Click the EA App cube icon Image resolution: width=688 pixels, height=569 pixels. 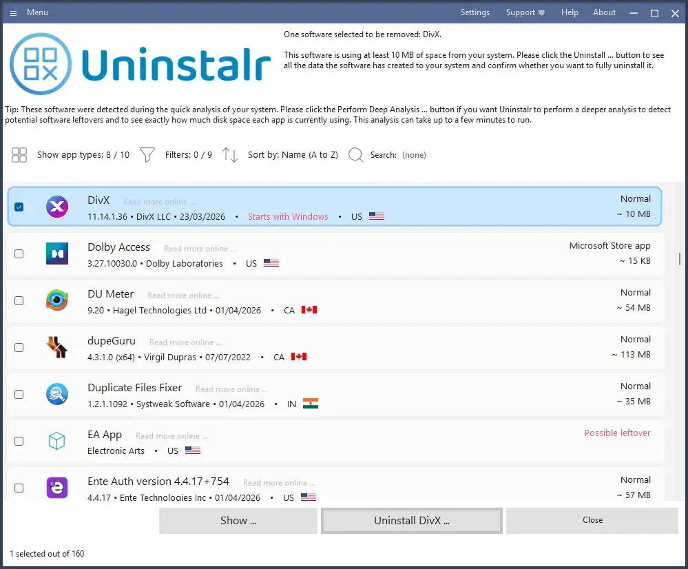57,441
